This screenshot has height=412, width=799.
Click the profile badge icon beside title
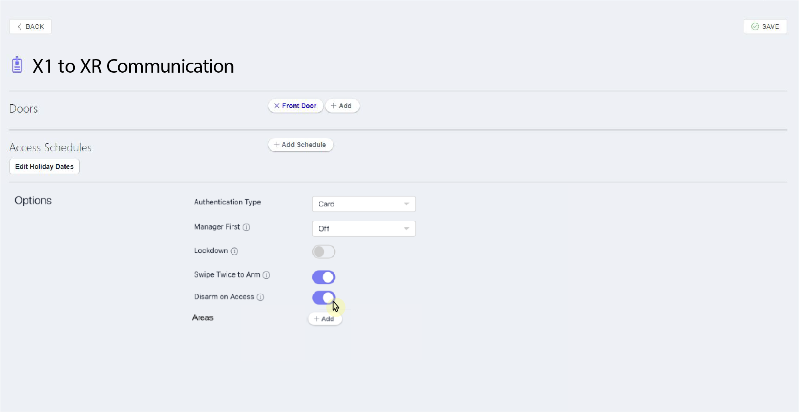click(17, 65)
